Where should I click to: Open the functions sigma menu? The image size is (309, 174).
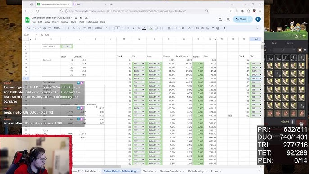coord(225,28)
